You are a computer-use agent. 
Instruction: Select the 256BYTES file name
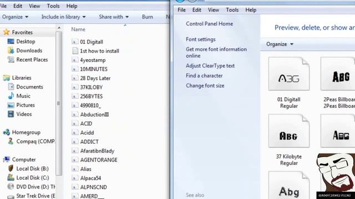pyautogui.click(x=91, y=96)
